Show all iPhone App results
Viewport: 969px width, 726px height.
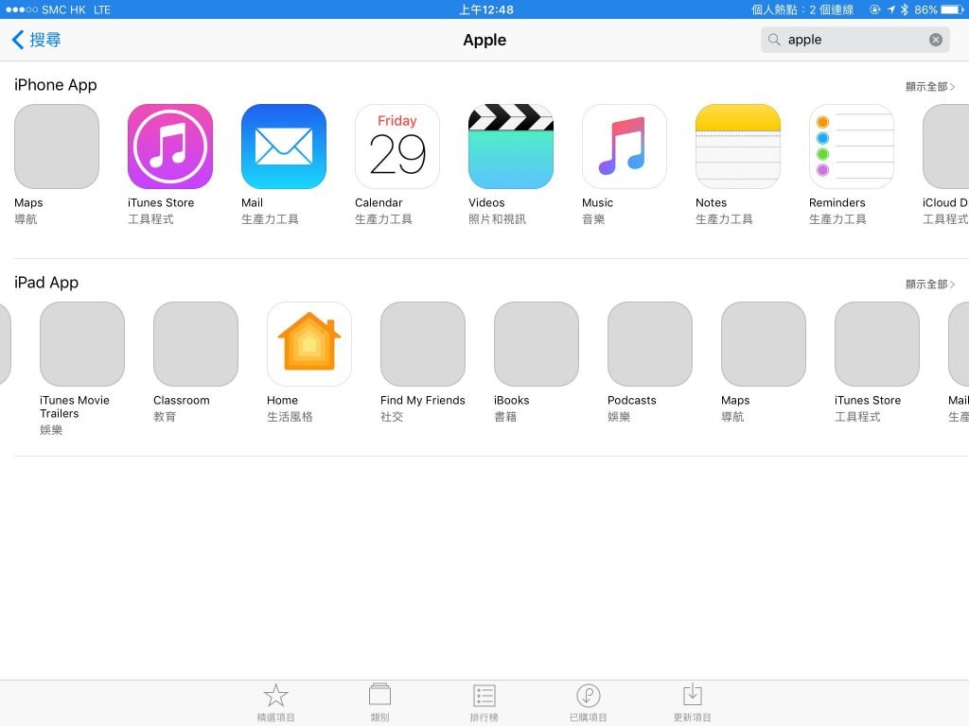click(929, 86)
